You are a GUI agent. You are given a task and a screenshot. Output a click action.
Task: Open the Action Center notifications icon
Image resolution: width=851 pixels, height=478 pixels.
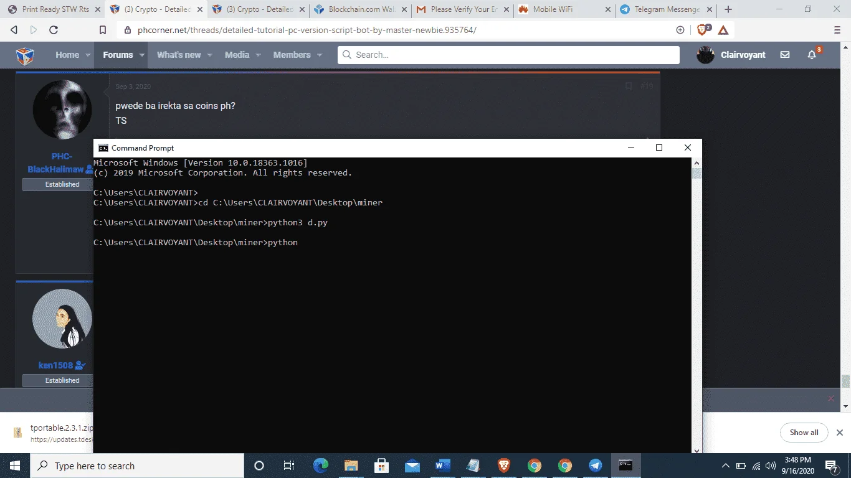tap(832, 466)
